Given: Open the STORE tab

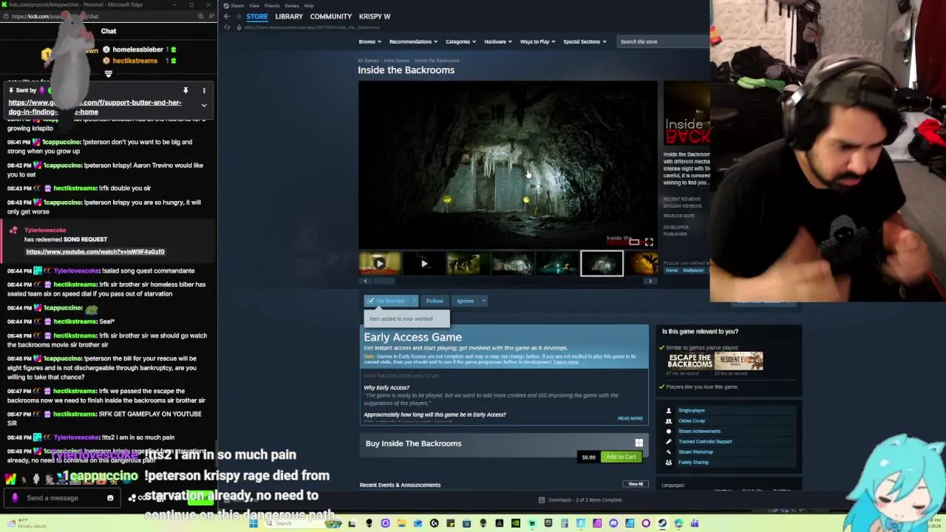Looking at the screenshot, I should click(257, 16).
